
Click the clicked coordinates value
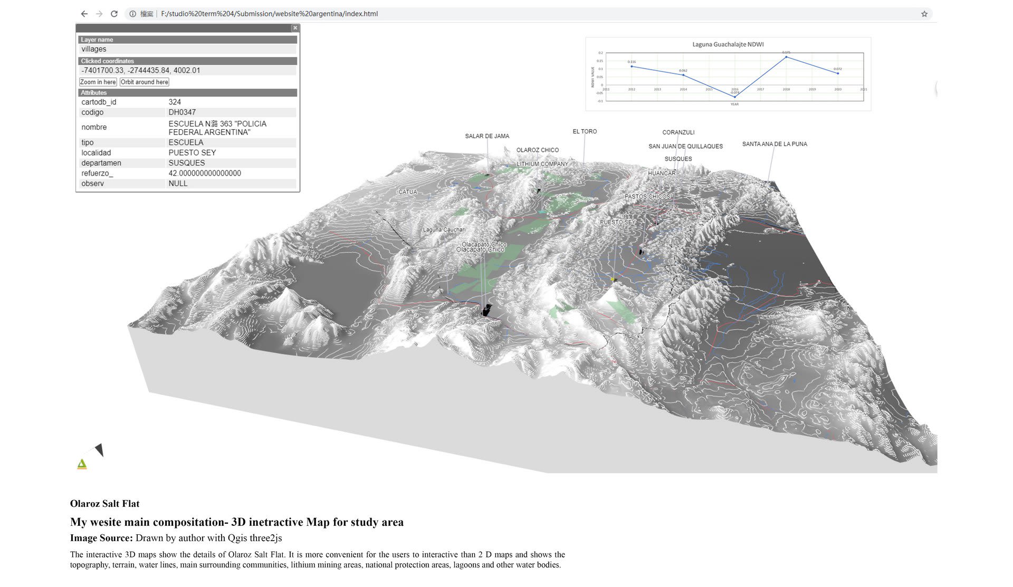(x=140, y=70)
